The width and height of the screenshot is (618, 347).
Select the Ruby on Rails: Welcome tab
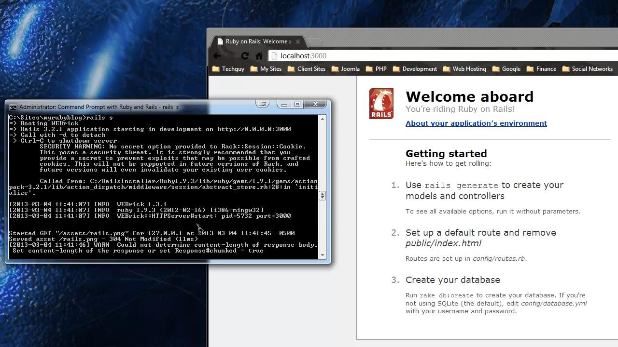click(258, 41)
